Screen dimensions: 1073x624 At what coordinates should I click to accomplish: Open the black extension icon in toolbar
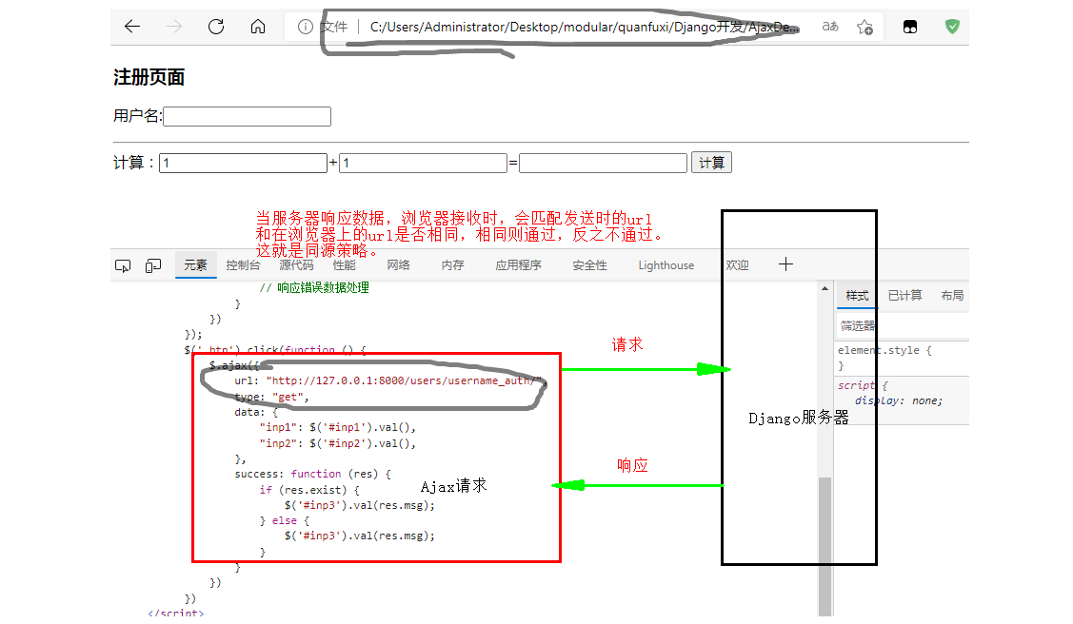pyautogui.click(x=910, y=27)
